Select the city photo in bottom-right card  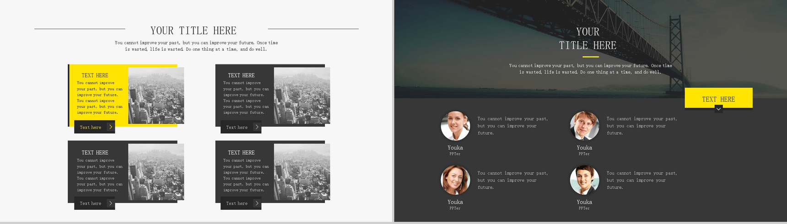click(302, 172)
